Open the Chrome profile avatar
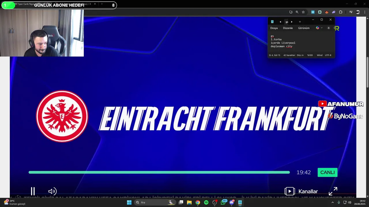369x207 pixels. pos(358,12)
